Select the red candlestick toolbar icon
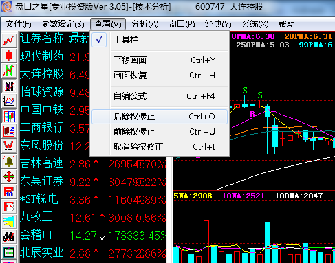 (9, 56)
